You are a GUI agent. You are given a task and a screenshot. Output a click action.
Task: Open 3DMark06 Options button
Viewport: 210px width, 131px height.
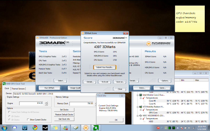coord(165,81)
